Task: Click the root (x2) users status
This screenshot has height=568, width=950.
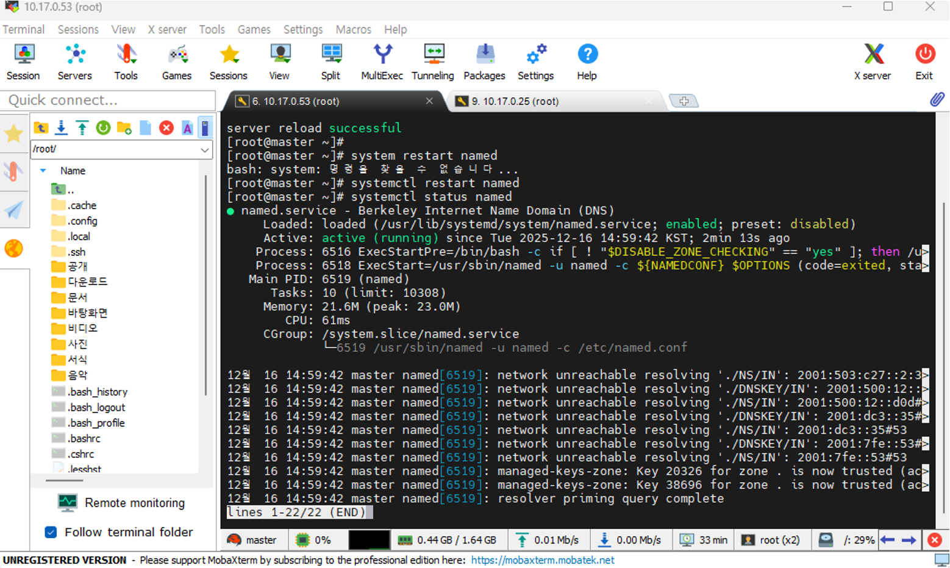Action: tap(770, 540)
